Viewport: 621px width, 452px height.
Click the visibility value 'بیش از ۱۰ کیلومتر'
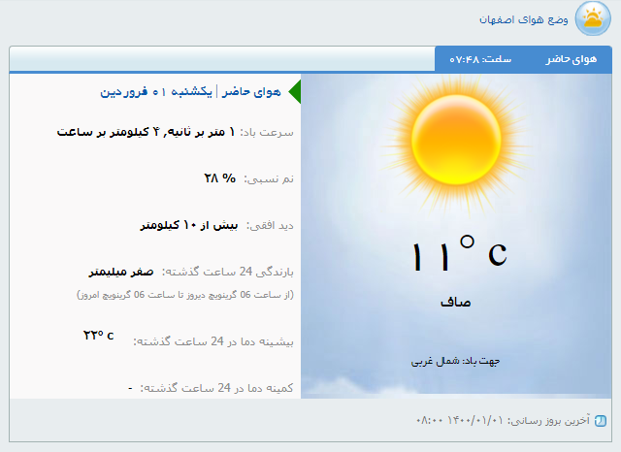click(189, 225)
